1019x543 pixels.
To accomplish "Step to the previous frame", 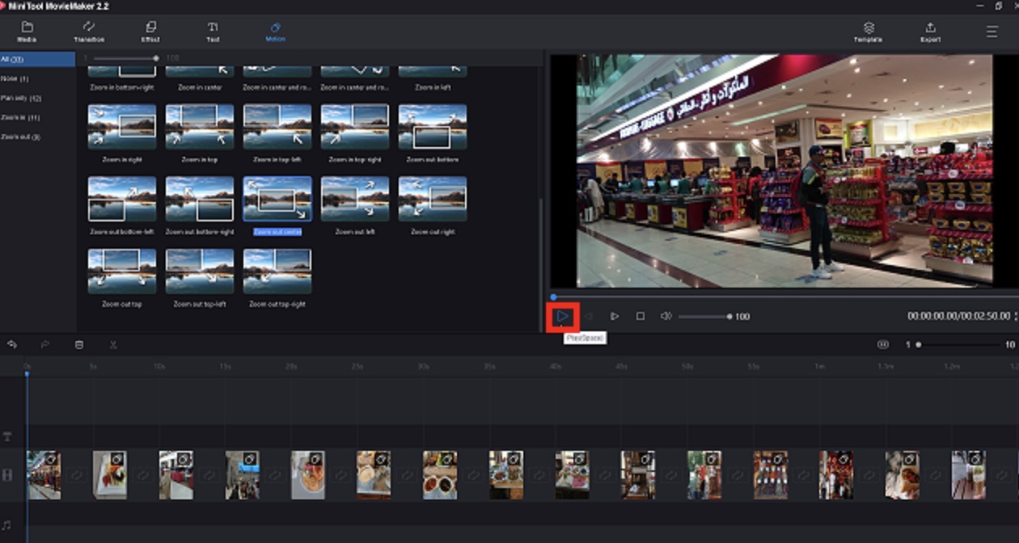I will [x=590, y=316].
